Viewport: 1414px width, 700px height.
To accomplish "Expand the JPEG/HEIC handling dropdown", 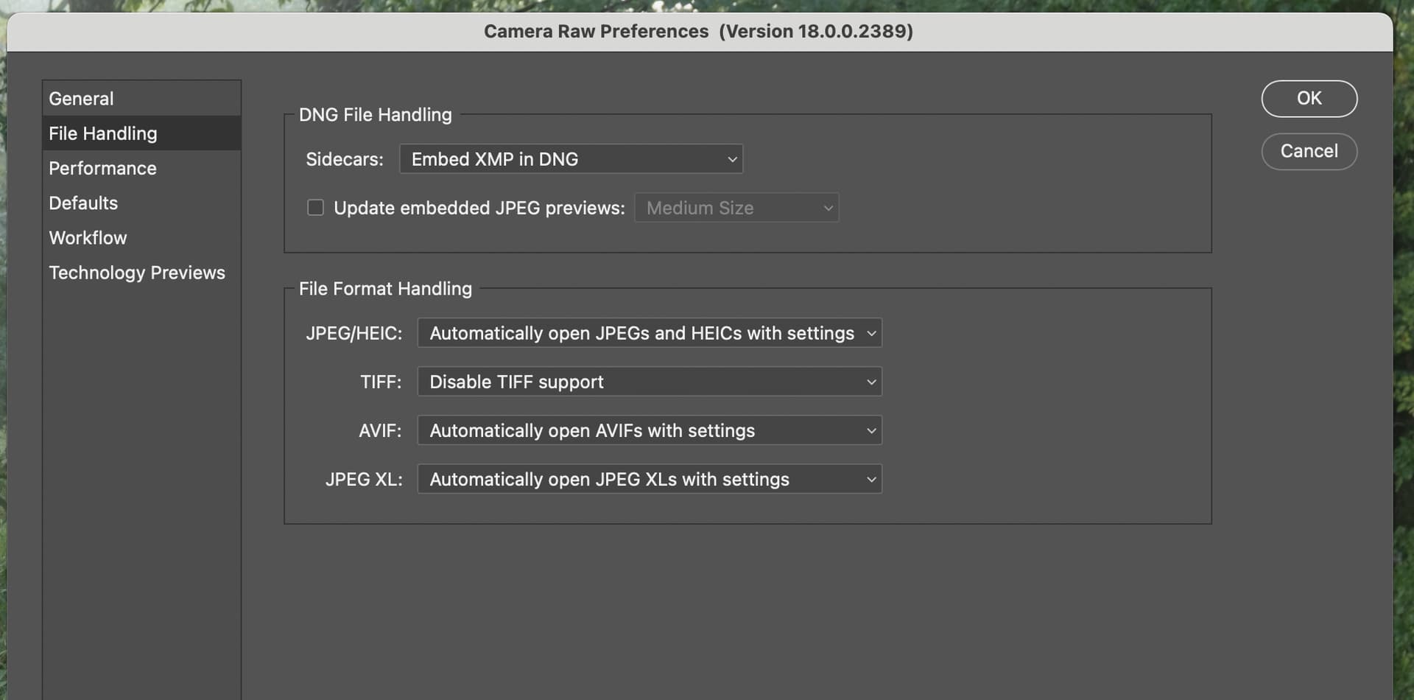I will pos(649,333).
